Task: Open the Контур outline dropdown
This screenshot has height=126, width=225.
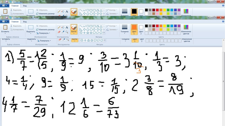Action: click(112, 26)
